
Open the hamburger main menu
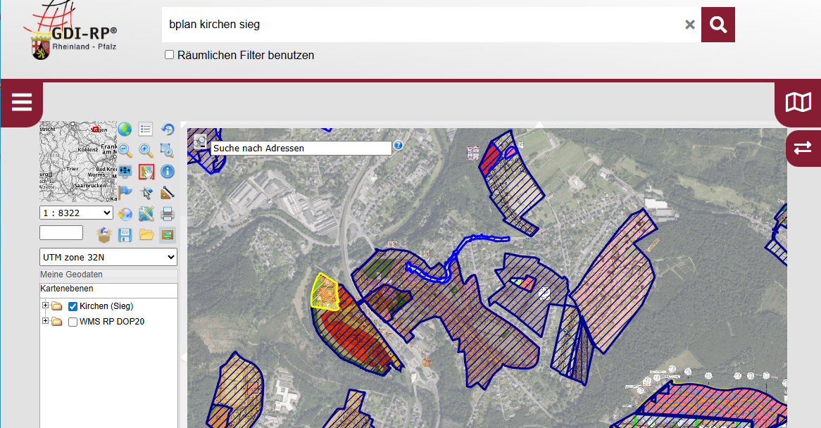(22, 103)
